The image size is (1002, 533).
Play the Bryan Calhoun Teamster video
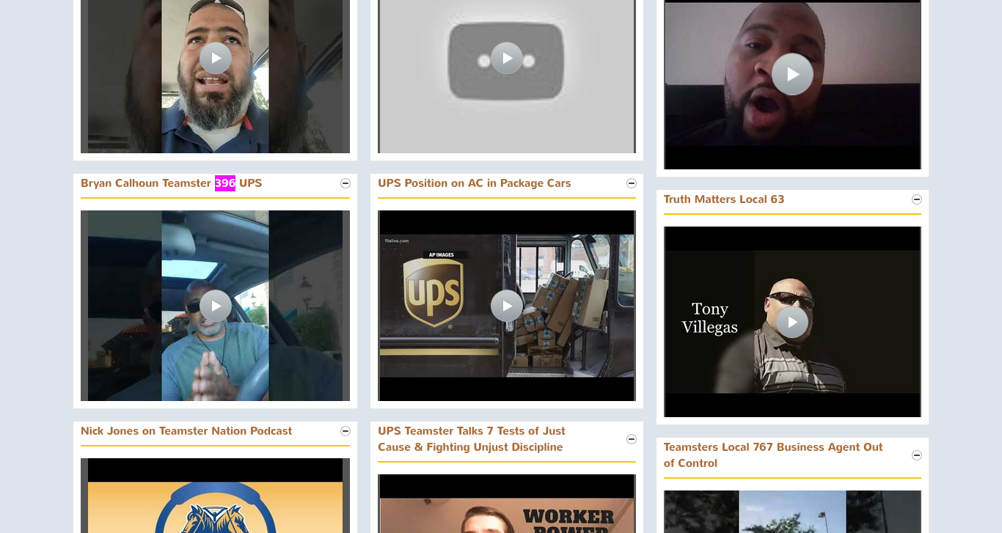coord(215,306)
